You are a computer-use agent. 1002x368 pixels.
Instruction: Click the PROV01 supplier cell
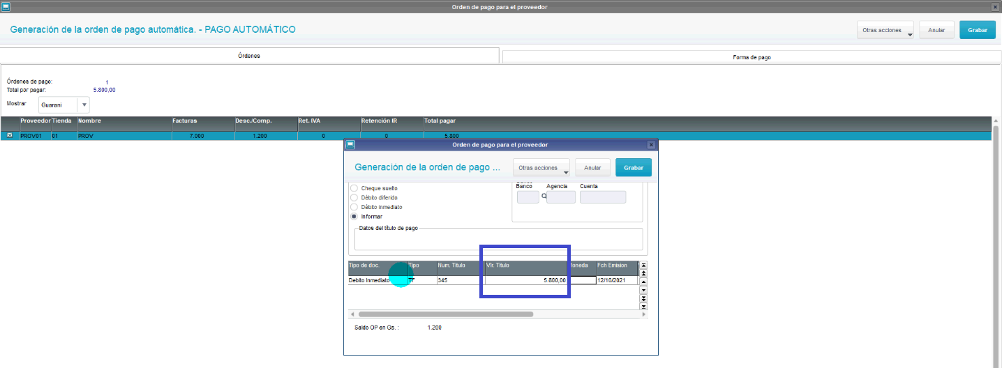35,136
